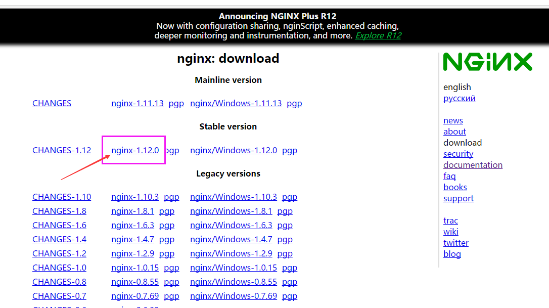Open pgp signature for nginx/Windows-1.2.9
549x308 pixels.
tap(285, 254)
